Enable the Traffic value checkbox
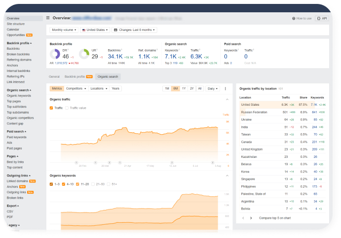The image size is (341, 238). click(68, 108)
